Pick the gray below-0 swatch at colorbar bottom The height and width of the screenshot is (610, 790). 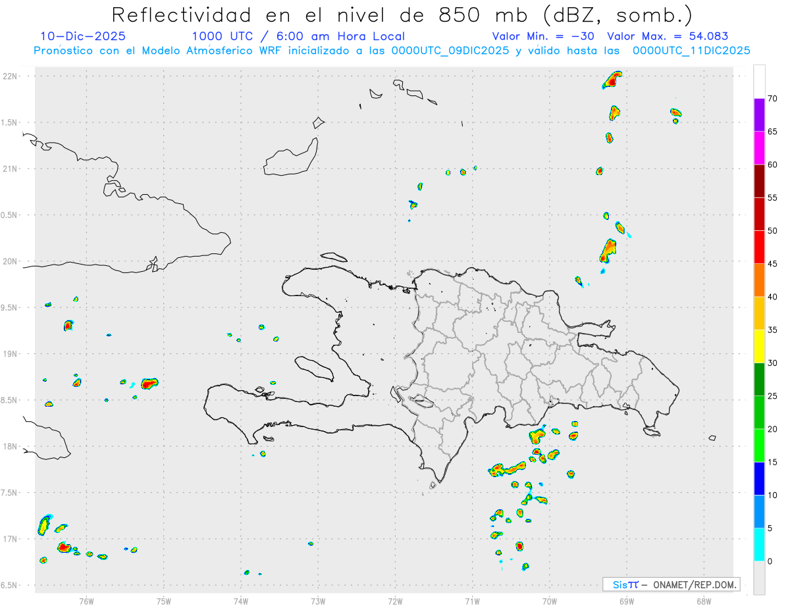759,578
